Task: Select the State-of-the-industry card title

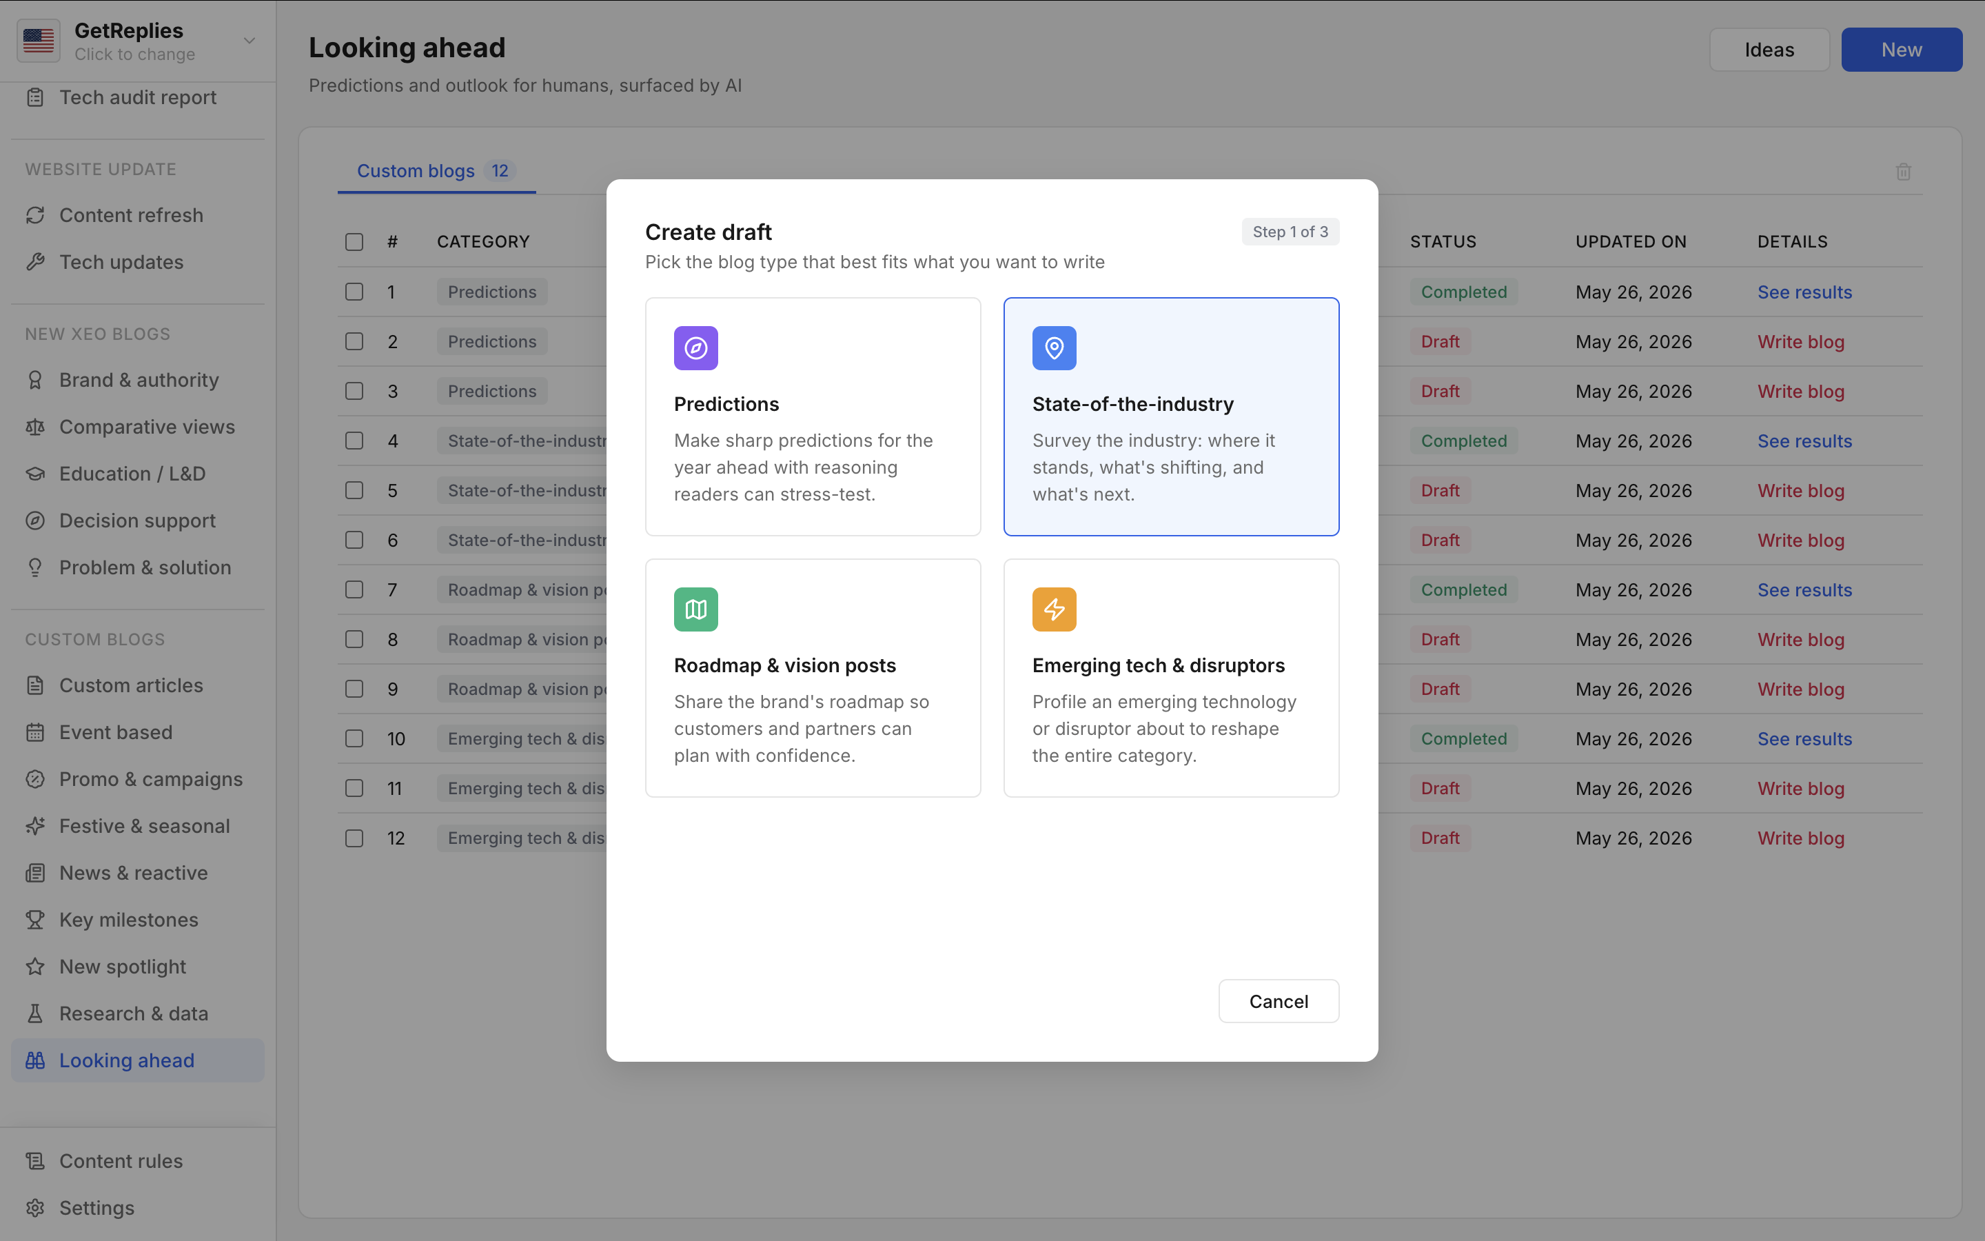Action: point(1133,404)
